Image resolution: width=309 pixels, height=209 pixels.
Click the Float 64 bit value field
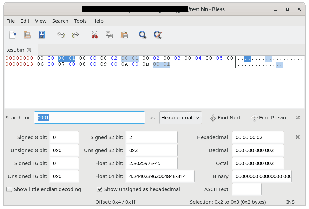160,176
